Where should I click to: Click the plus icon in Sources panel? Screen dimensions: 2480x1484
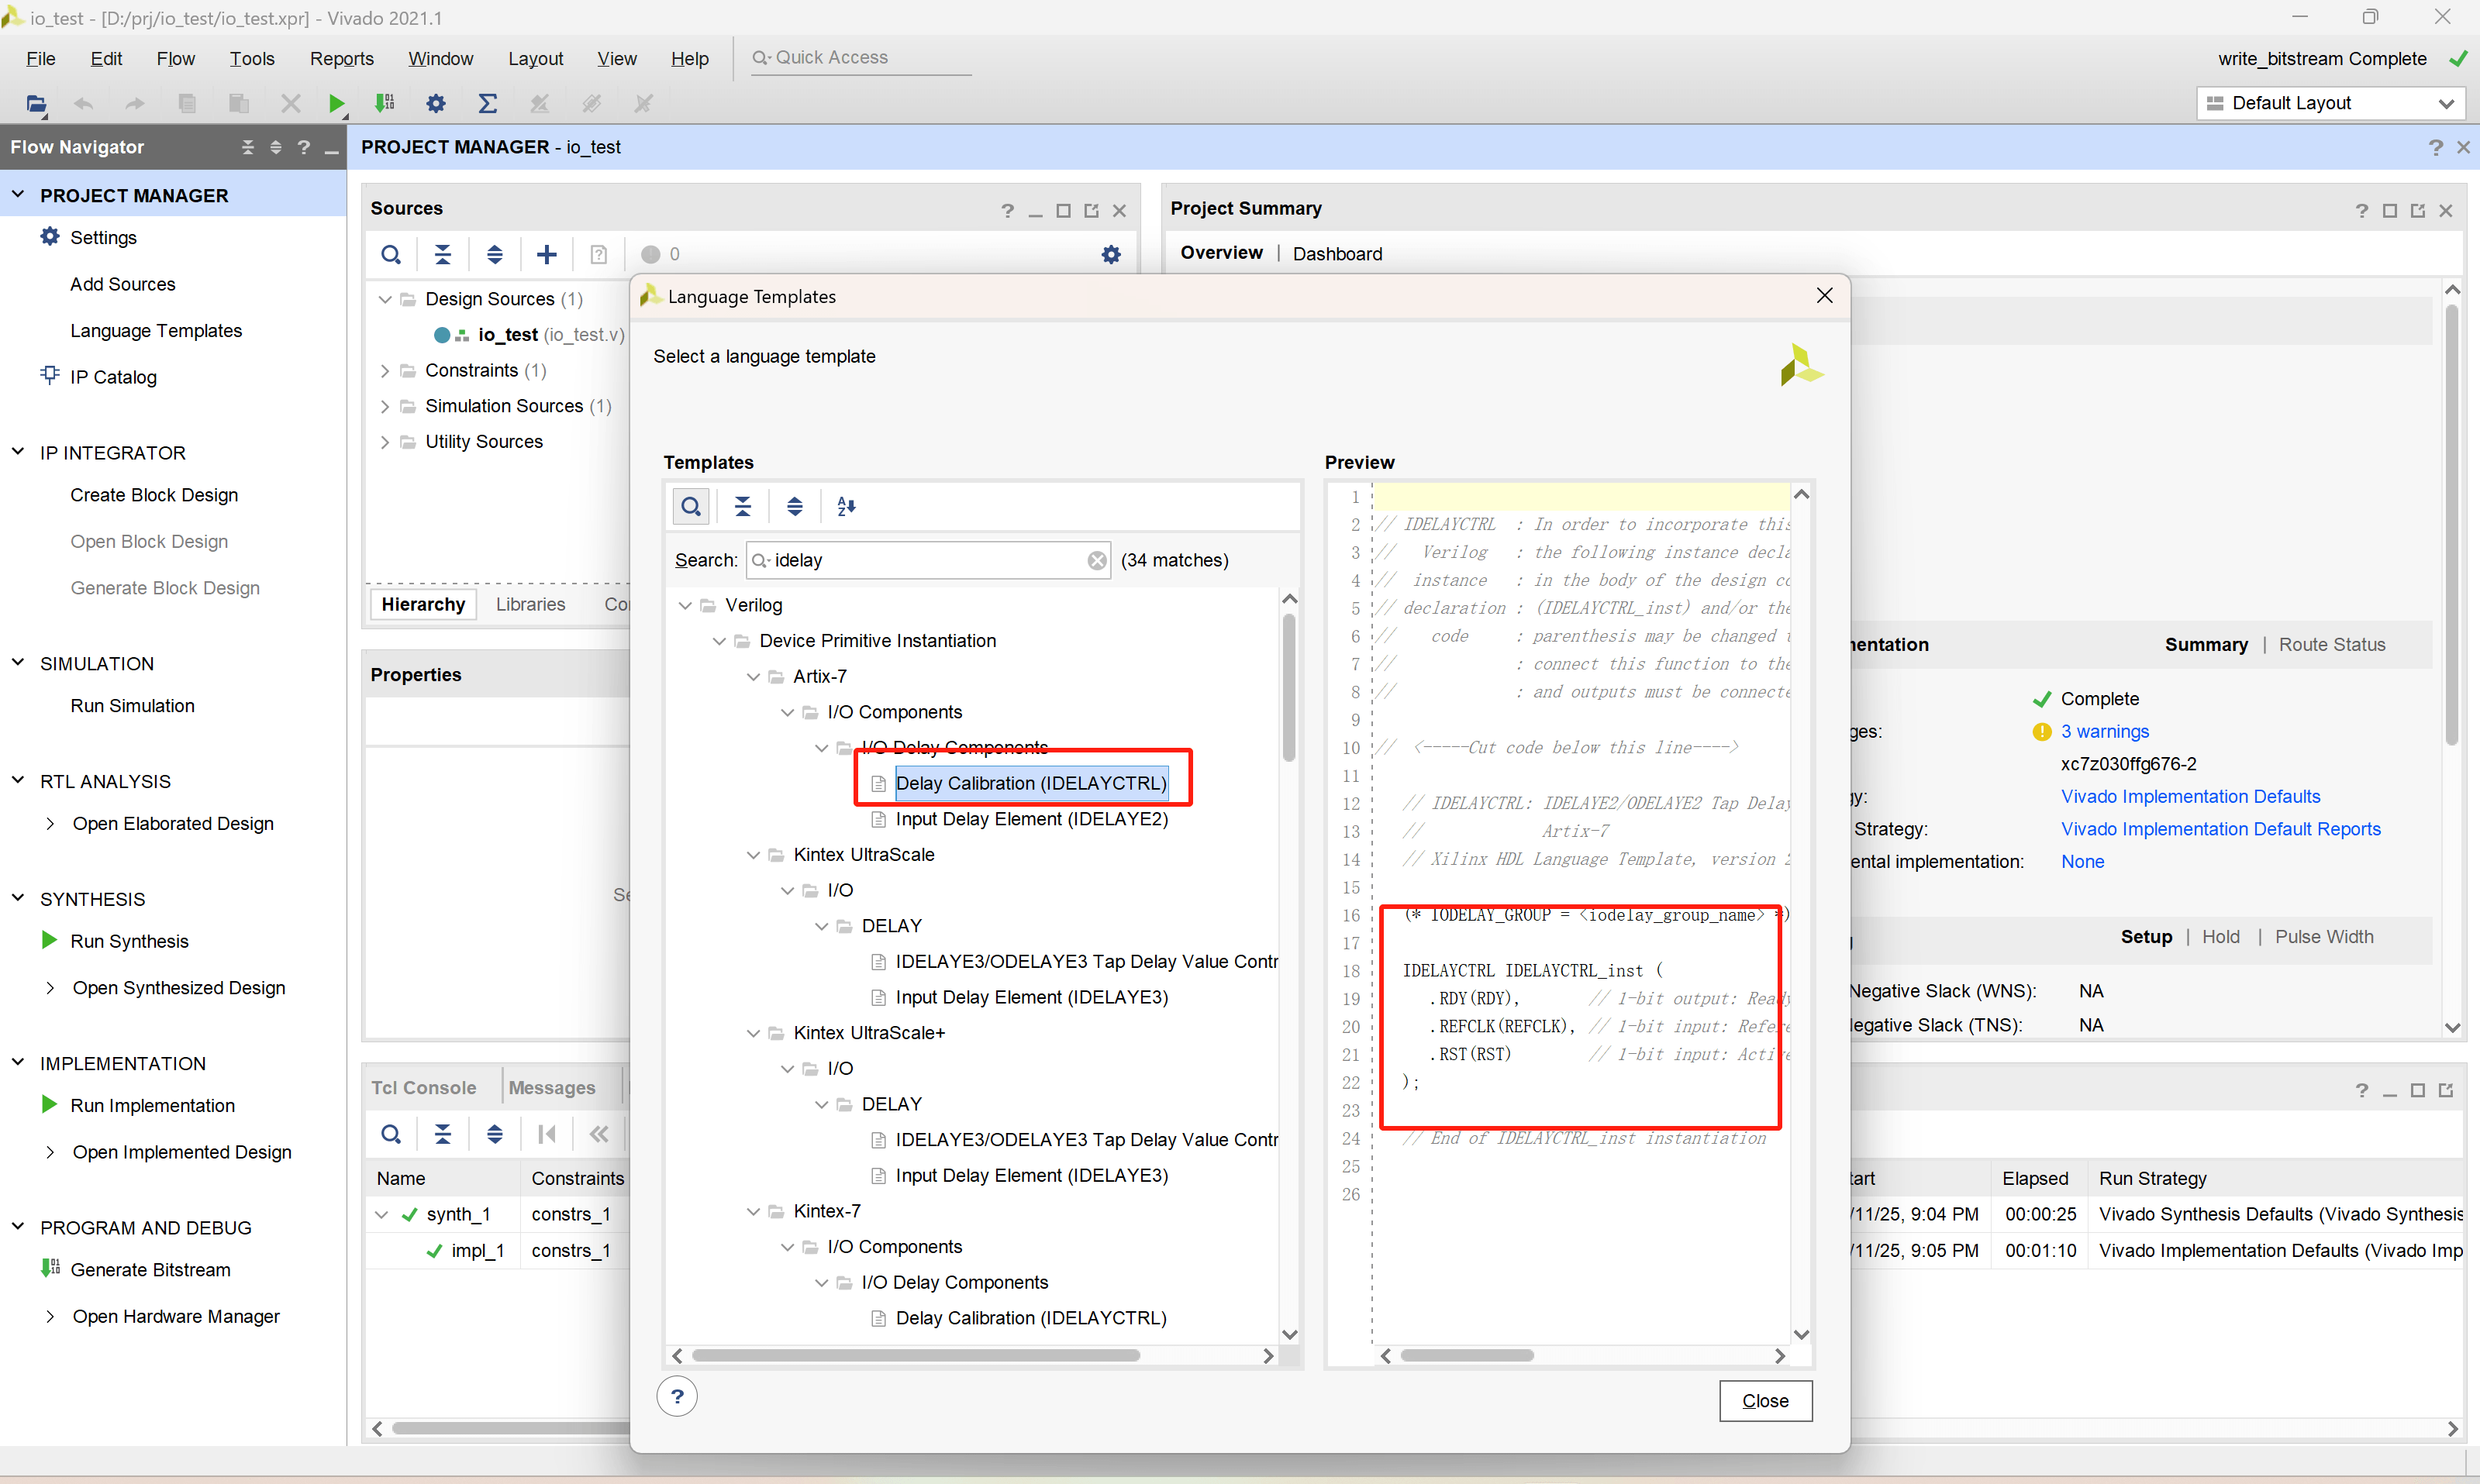(x=547, y=254)
